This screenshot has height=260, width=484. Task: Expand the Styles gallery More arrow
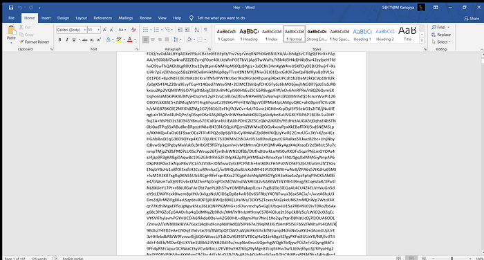coord(422,40)
